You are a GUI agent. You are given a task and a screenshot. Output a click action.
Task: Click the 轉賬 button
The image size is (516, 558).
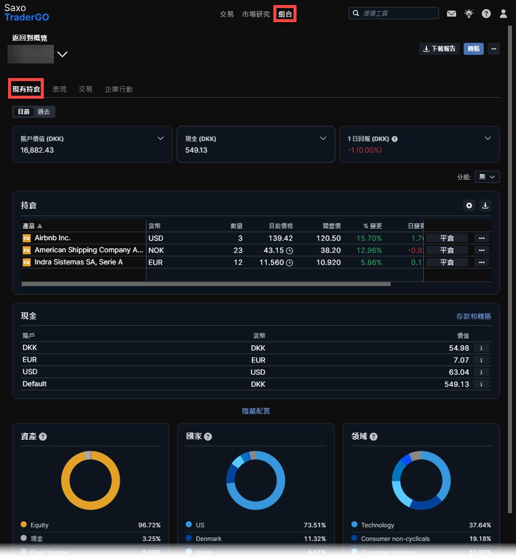473,49
